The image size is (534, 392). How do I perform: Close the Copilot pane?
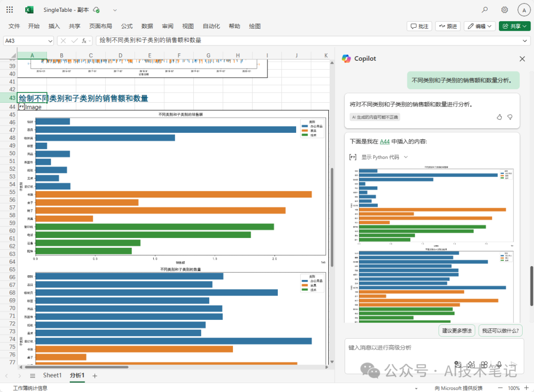click(x=522, y=59)
